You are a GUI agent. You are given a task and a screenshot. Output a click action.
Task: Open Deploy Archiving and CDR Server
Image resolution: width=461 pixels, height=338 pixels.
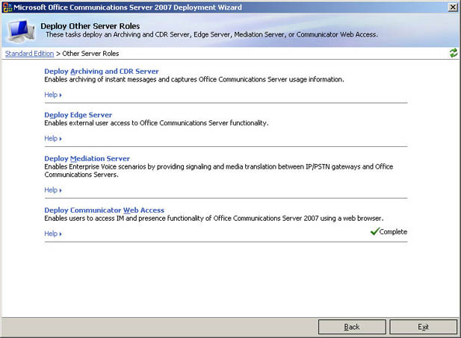point(102,71)
